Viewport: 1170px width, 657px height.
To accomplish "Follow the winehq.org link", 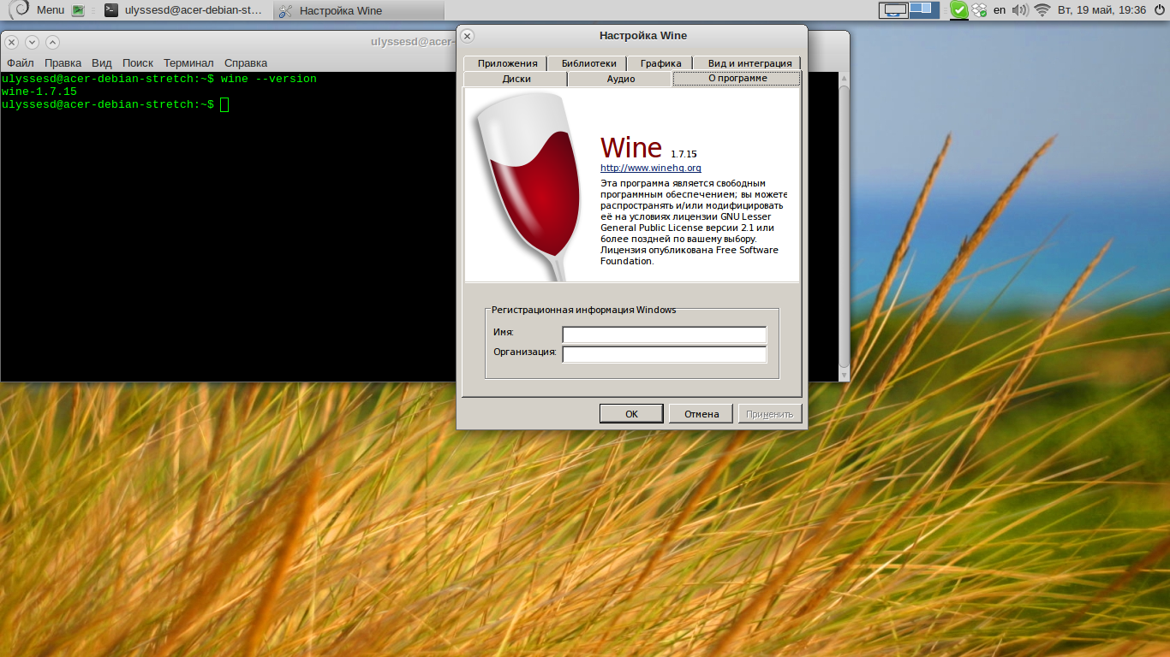I will pos(651,168).
